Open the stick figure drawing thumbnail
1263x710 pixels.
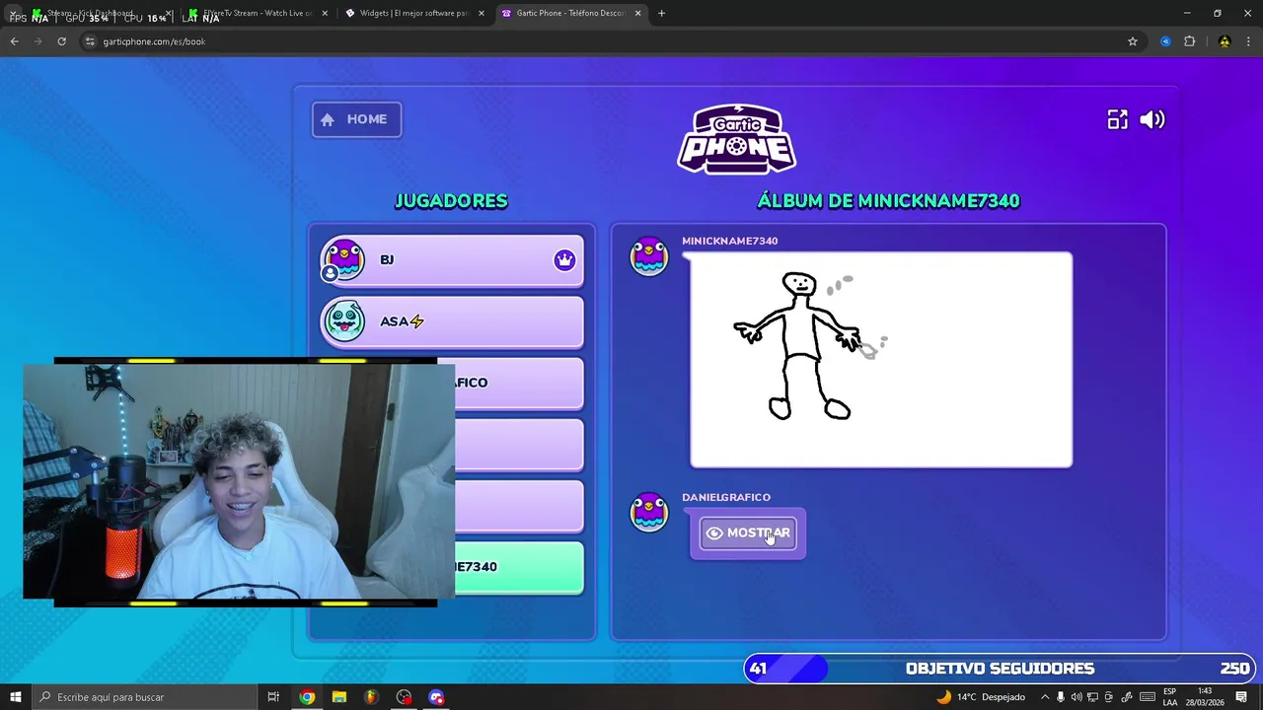click(x=881, y=360)
